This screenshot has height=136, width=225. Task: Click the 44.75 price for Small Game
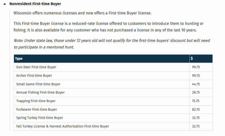196,84
